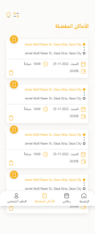The width and height of the screenshot is (95, 234).
Task: Open second card's destination address text
Action: 53,98
